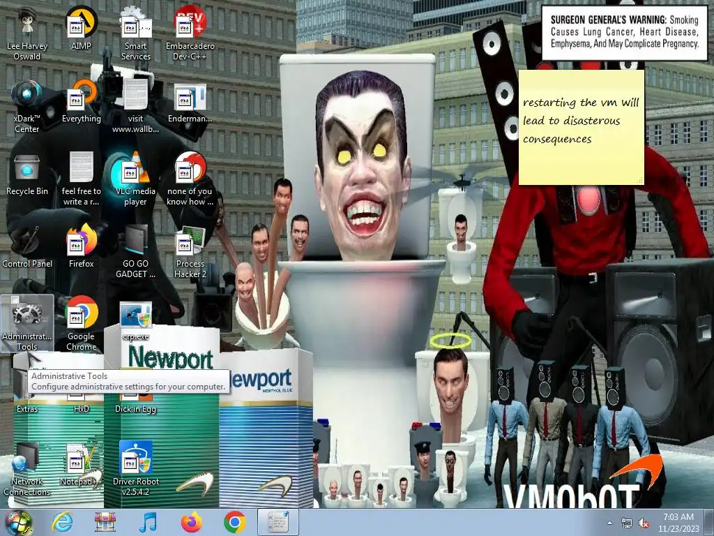Launch Firefox from the taskbar

(x=191, y=522)
